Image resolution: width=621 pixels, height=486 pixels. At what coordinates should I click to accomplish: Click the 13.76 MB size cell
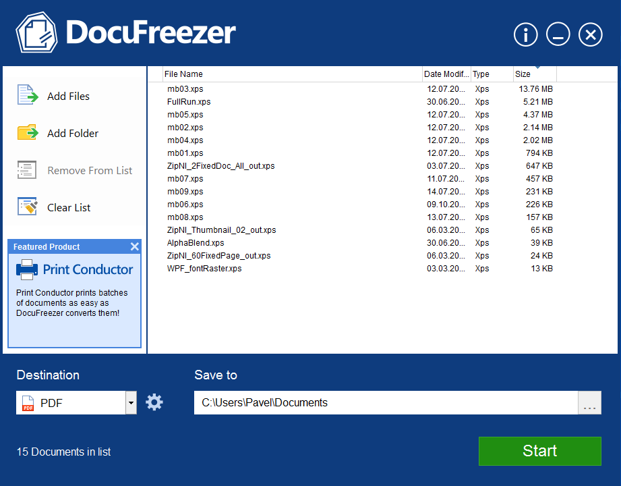tap(536, 89)
